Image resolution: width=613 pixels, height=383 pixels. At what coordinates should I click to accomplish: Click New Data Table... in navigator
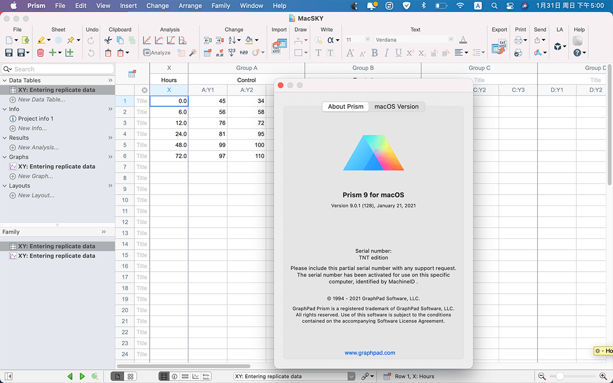point(42,100)
